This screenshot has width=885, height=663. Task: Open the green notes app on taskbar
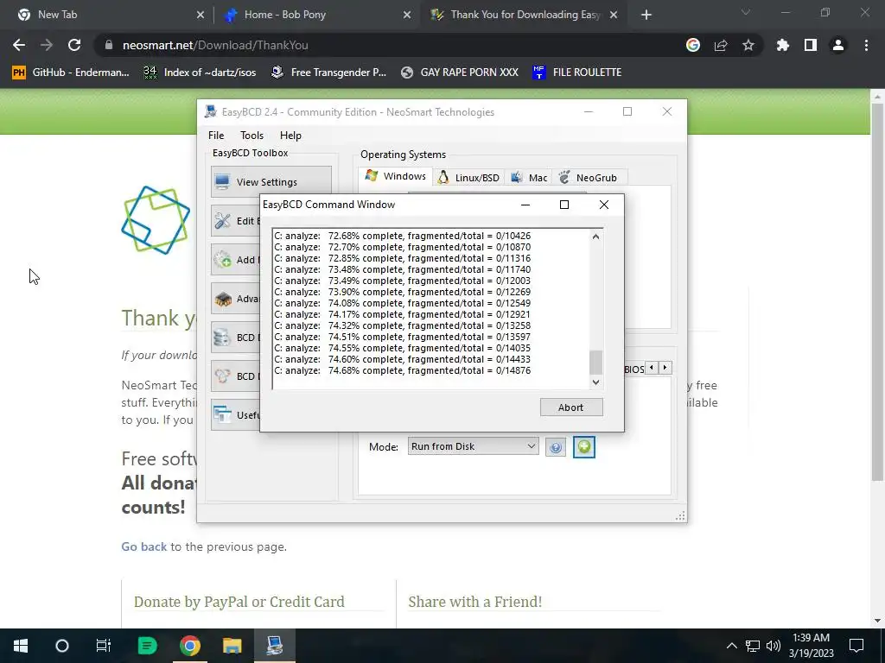(x=147, y=646)
